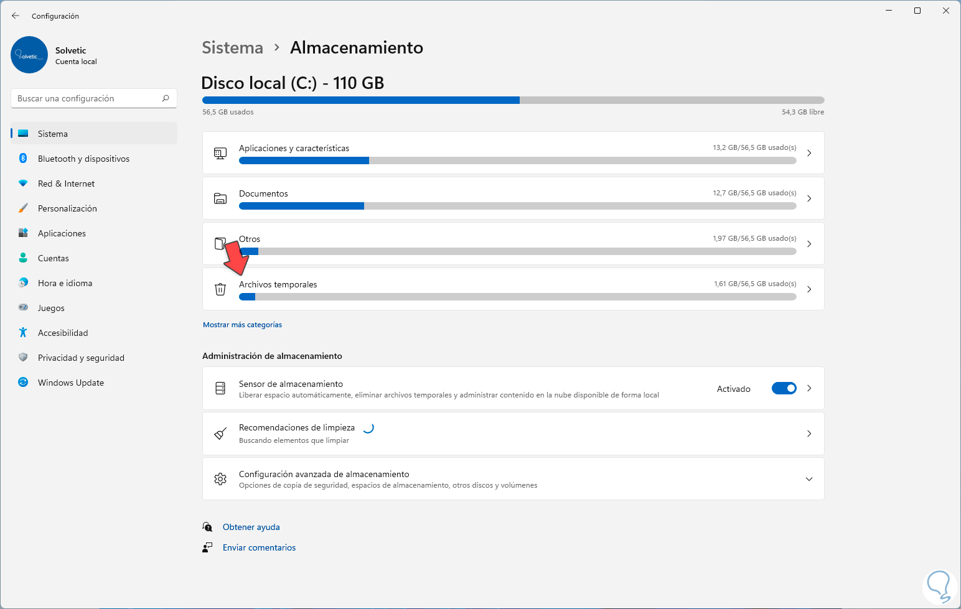Viewport: 961px width, 609px height.
Task: Select Cuentas in the sidebar
Action: coord(54,258)
